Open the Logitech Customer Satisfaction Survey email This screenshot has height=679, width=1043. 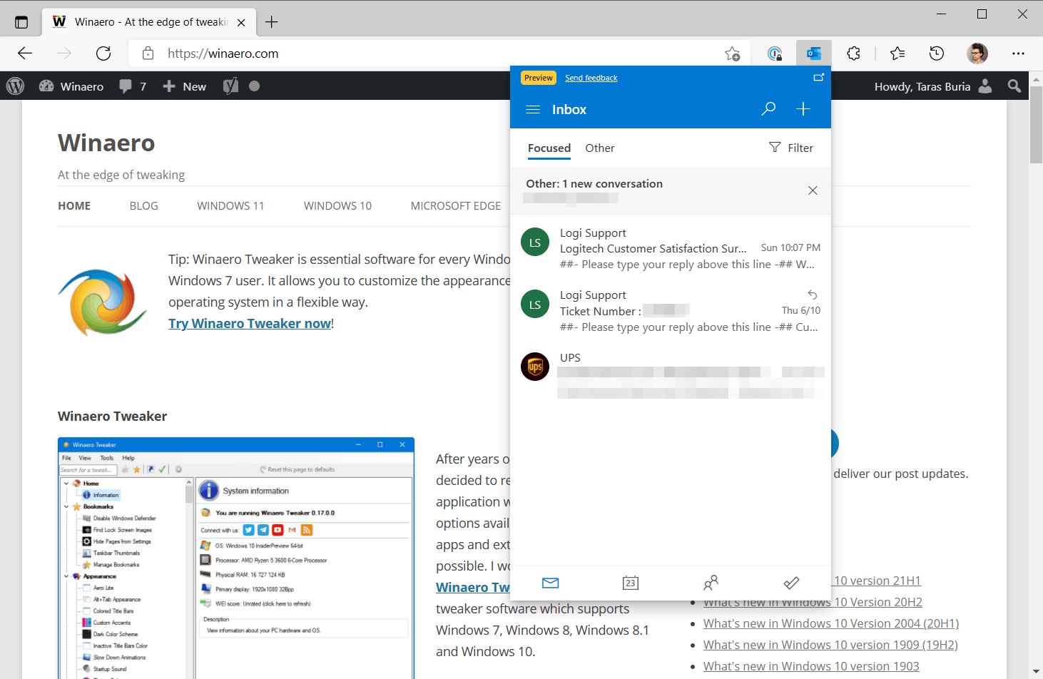tap(671, 248)
